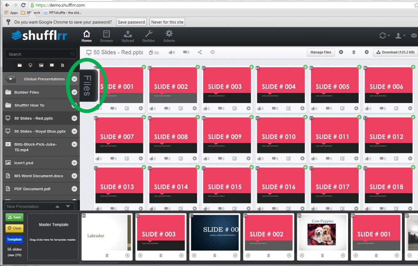Filter file list by images icon
418x266 pixels.
(x=41, y=65)
